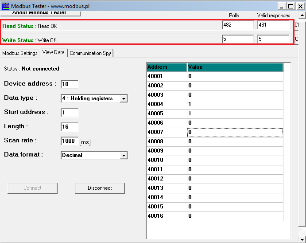The width and height of the screenshot is (306, 243).
Task: Click address cell 40016
Action: tap(167, 216)
